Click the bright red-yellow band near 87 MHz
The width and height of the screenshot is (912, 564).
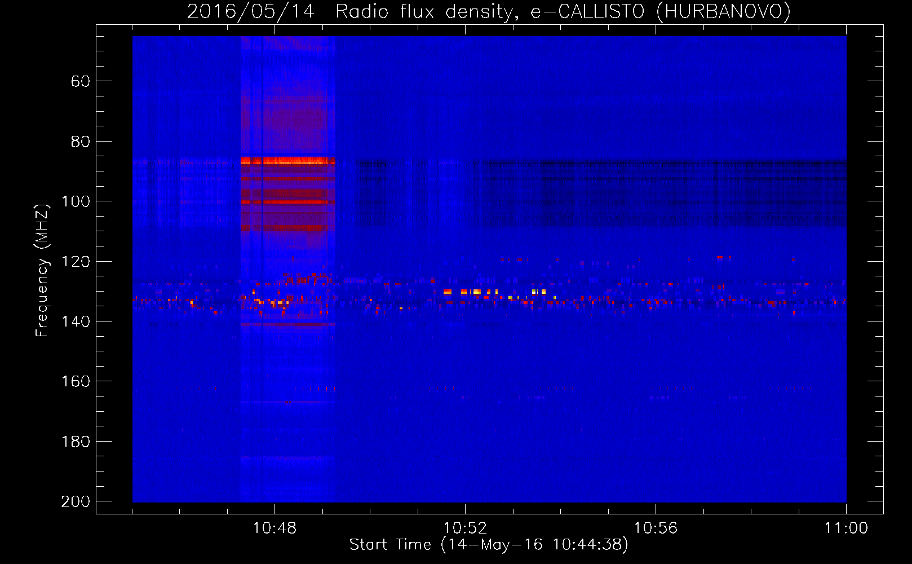[x=288, y=161]
